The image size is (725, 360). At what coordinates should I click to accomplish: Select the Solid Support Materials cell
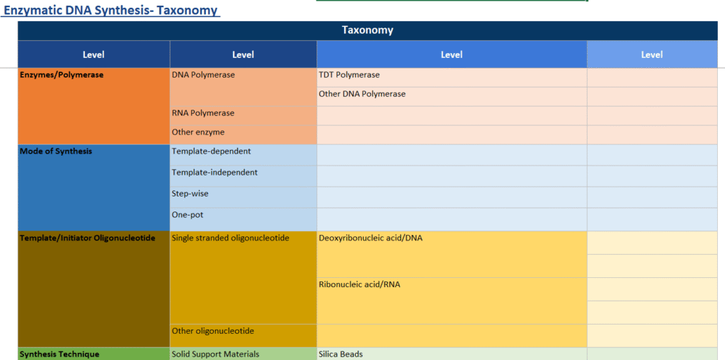tap(243, 354)
